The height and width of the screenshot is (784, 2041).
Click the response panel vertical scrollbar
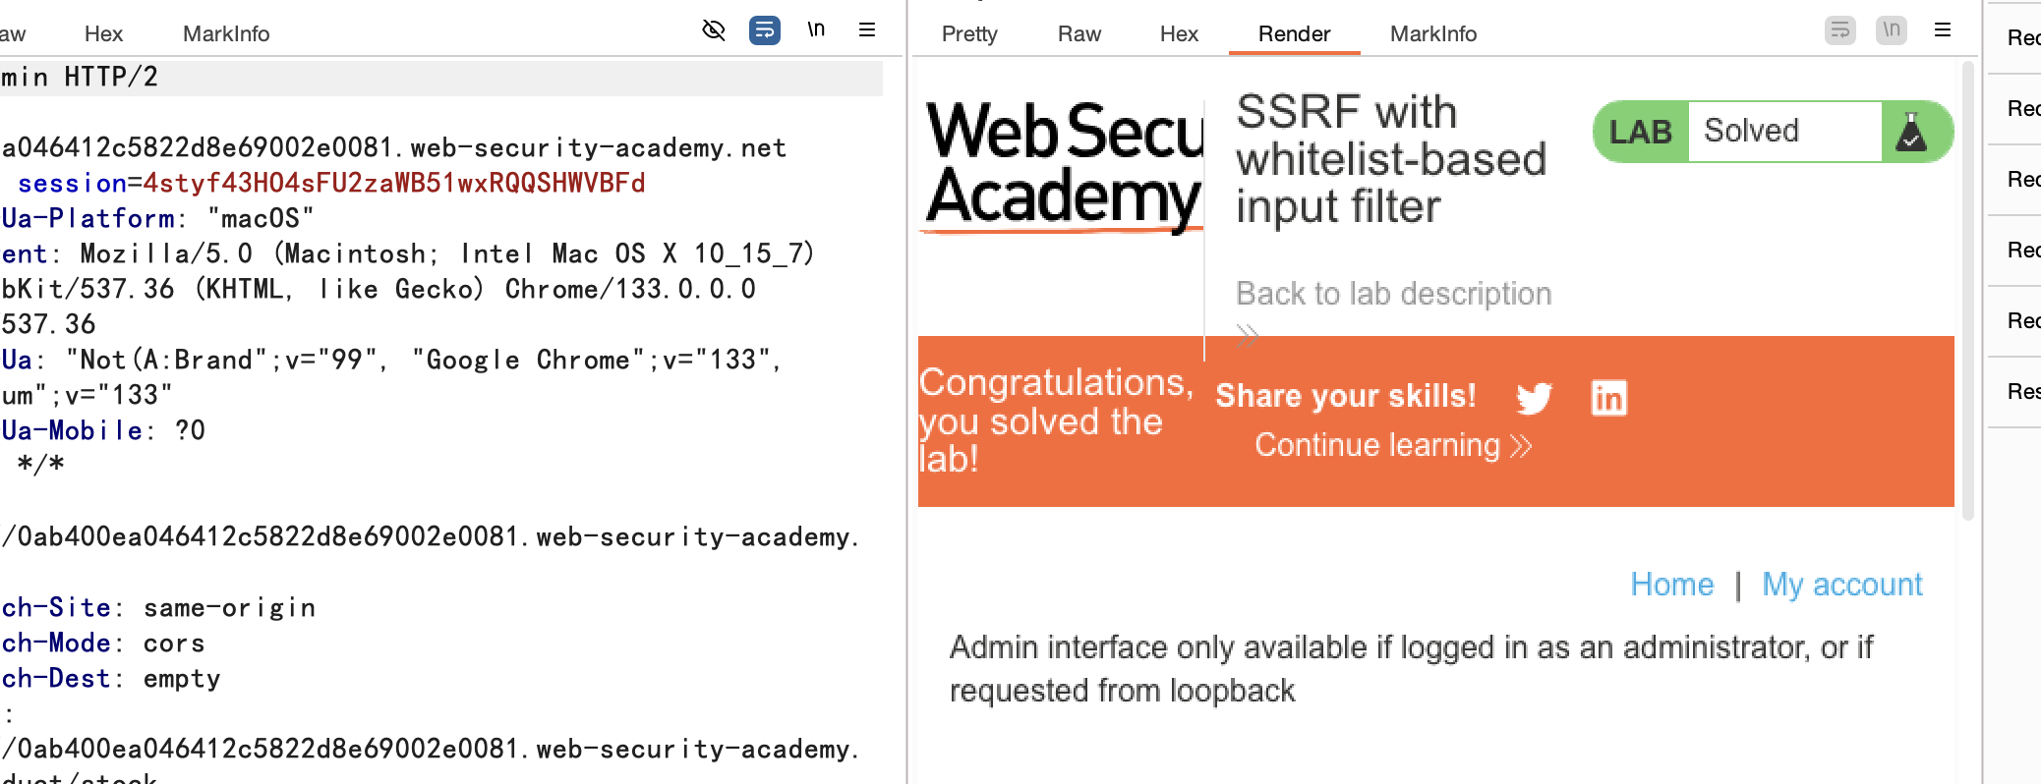(1967, 295)
